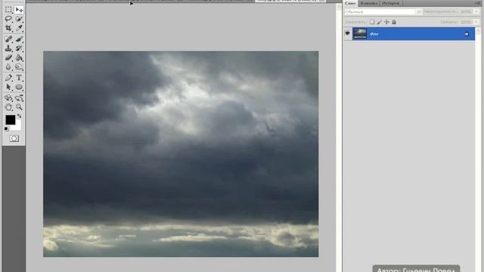The width and height of the screenshot is (484, 272).
Task: Open the Layers panel options menu
Action: click(x=477, y=3)
